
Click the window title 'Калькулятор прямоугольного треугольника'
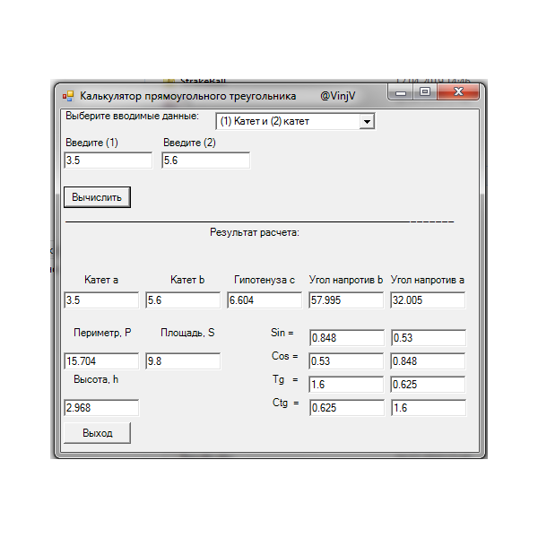[x=188, y=96]
